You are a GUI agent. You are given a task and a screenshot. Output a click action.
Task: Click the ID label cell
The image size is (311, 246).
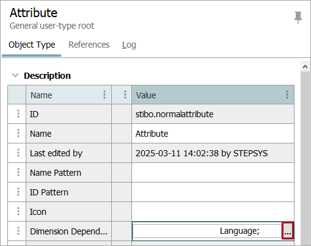point(68,114)
